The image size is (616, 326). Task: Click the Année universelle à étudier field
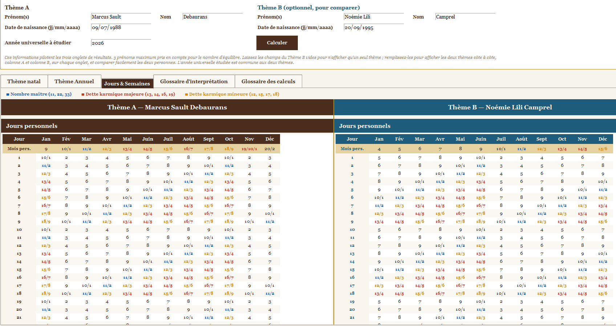(x=121, y=43)
